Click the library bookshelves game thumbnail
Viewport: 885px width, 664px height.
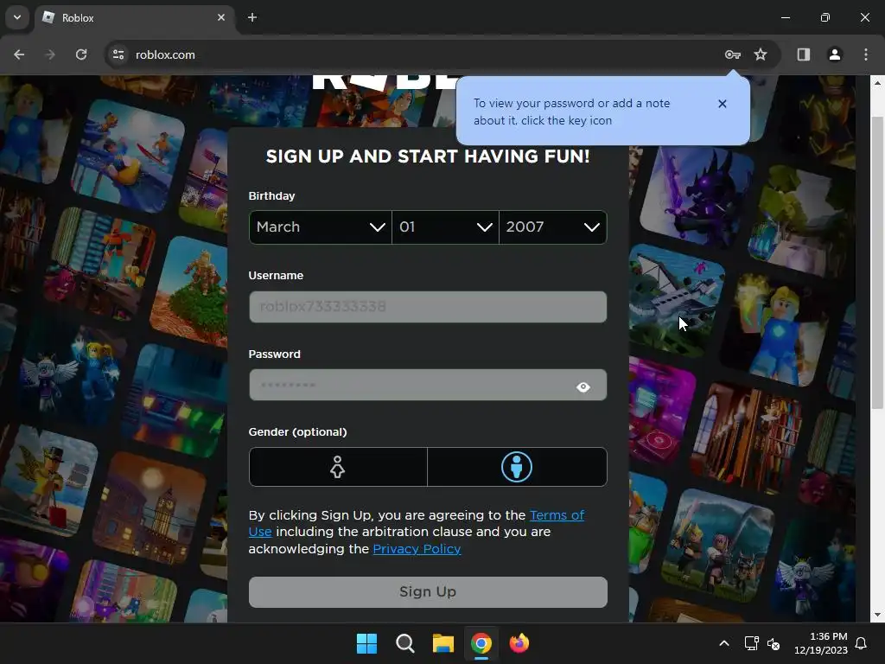(748, 438)
